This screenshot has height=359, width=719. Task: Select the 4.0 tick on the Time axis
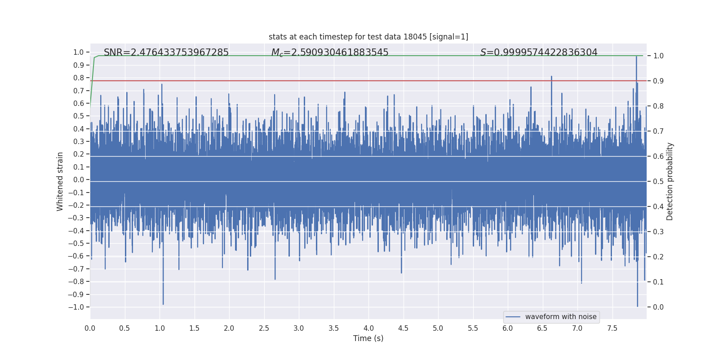(x=368, y=328)
